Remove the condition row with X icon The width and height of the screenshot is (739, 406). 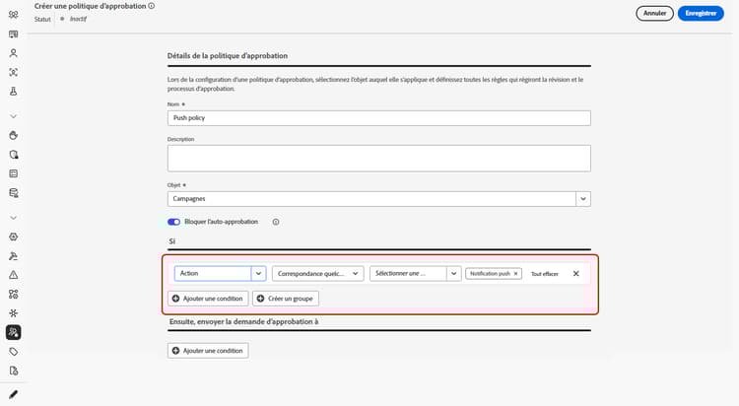(x=576, y=274)
